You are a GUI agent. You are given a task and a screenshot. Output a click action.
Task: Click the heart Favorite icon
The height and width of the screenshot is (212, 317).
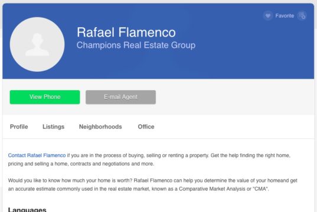pyautogui.click(x=268, y=16)
